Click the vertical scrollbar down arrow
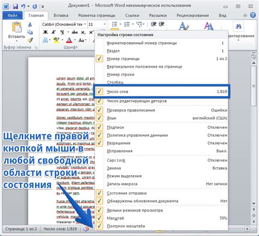259x236 pixels. [x=254, y=203]
